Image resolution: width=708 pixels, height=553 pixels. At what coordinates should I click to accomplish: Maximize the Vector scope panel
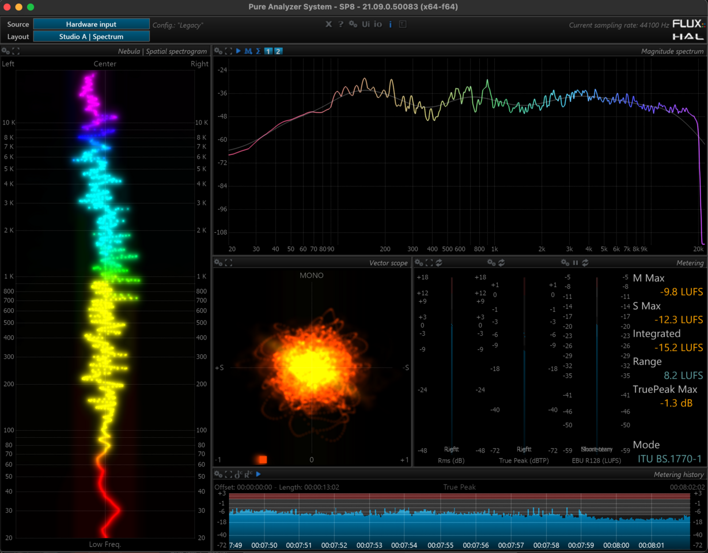[229, 263]
